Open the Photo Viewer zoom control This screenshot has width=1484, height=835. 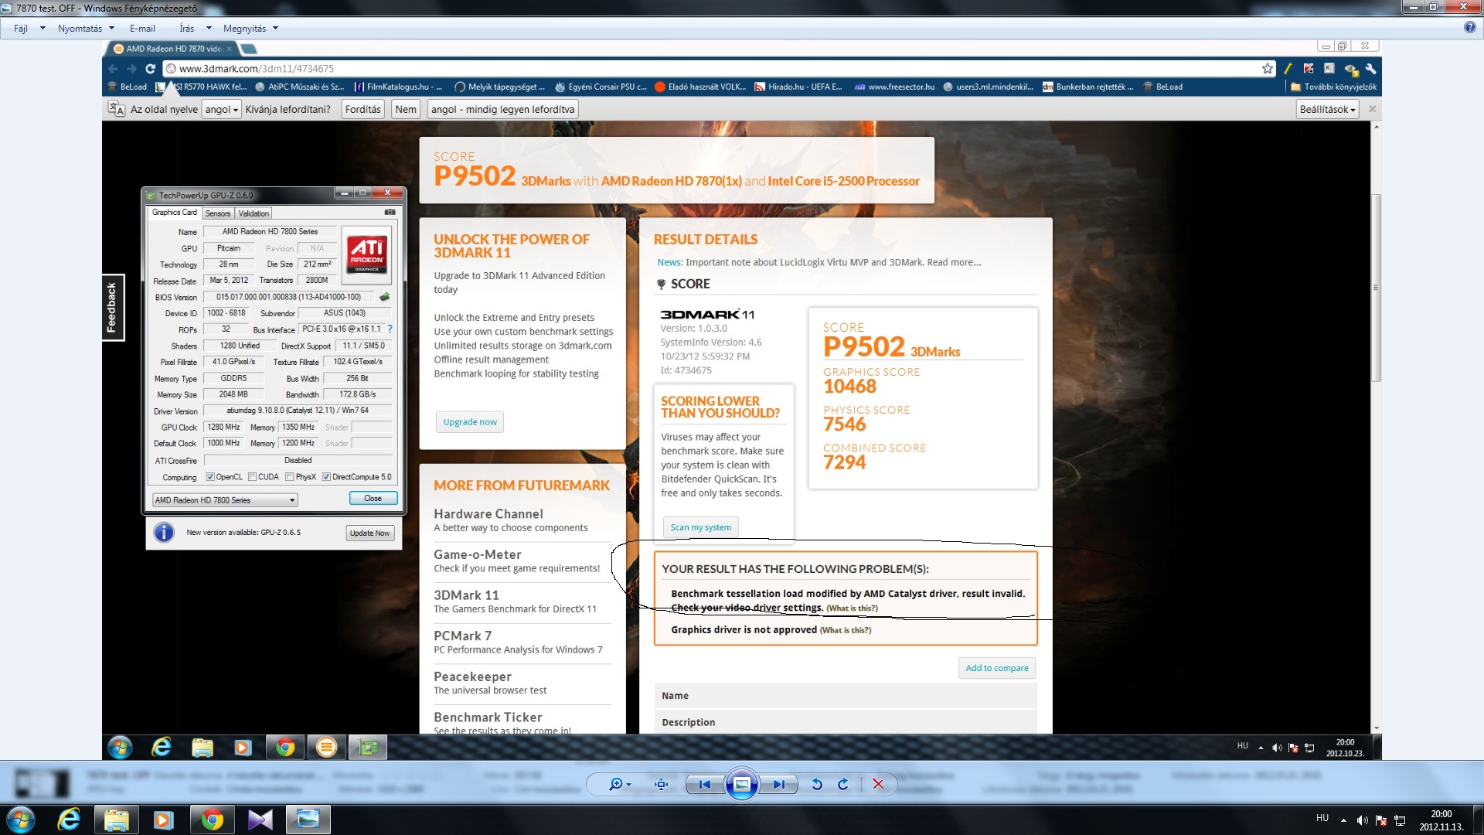click(x=619, y=784)
